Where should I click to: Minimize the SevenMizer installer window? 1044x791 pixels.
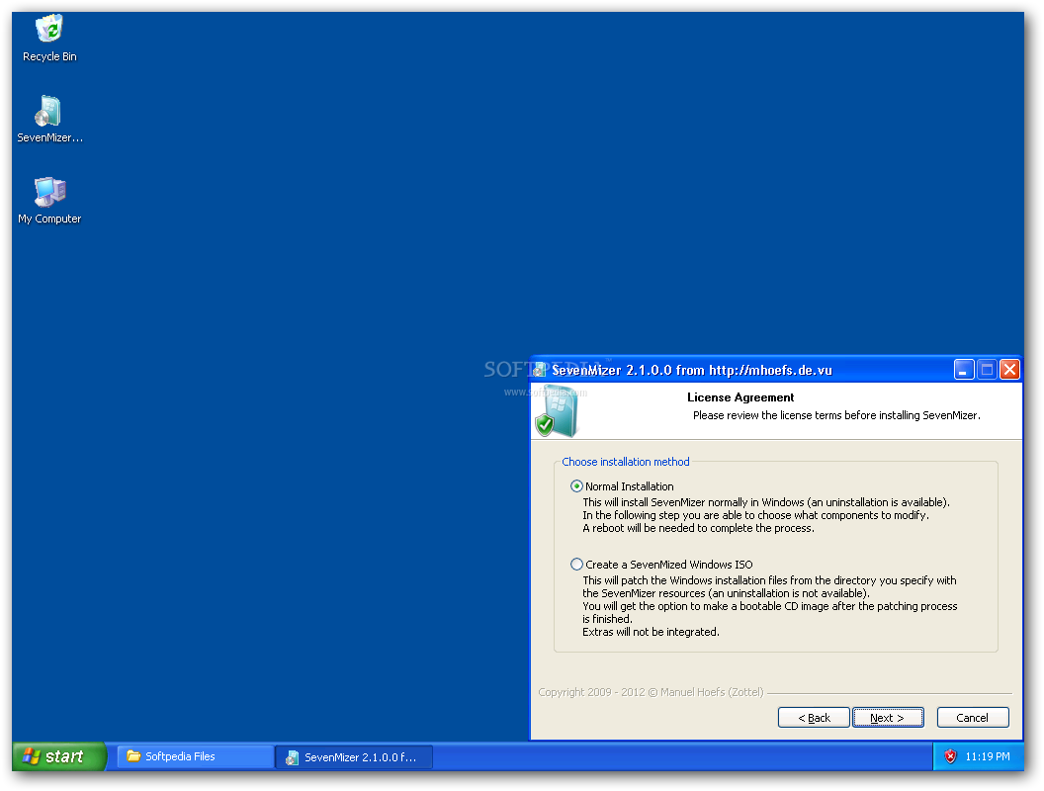coord(964,370)
